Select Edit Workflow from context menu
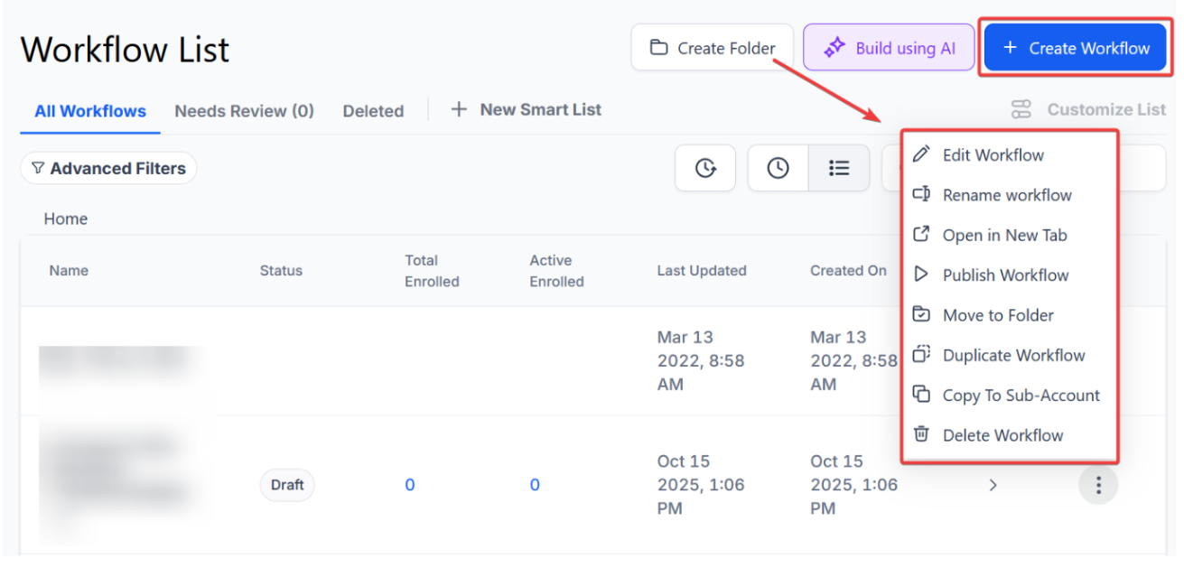 pos(993,155)
